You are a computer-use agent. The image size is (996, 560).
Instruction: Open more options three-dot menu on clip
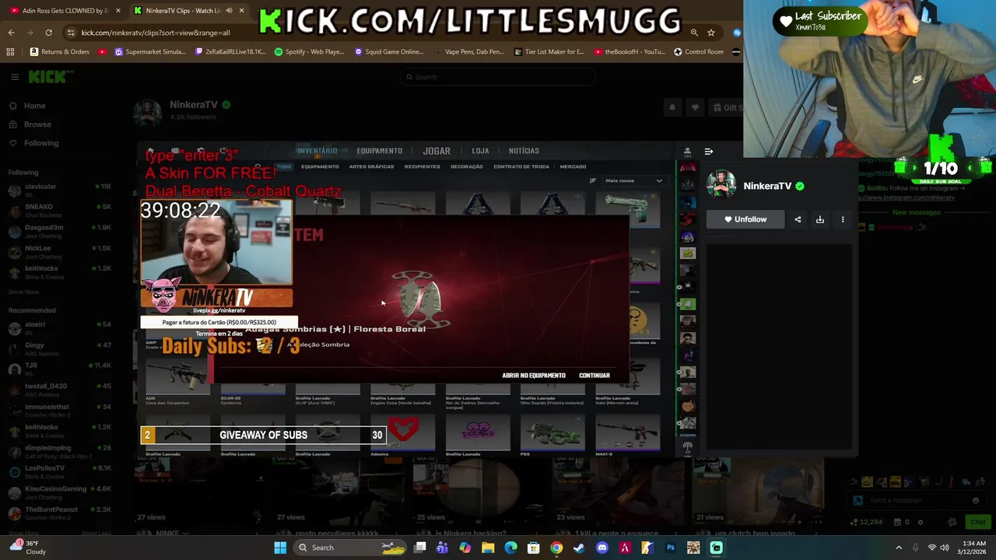pyautogui.click(x=843, y=219)
